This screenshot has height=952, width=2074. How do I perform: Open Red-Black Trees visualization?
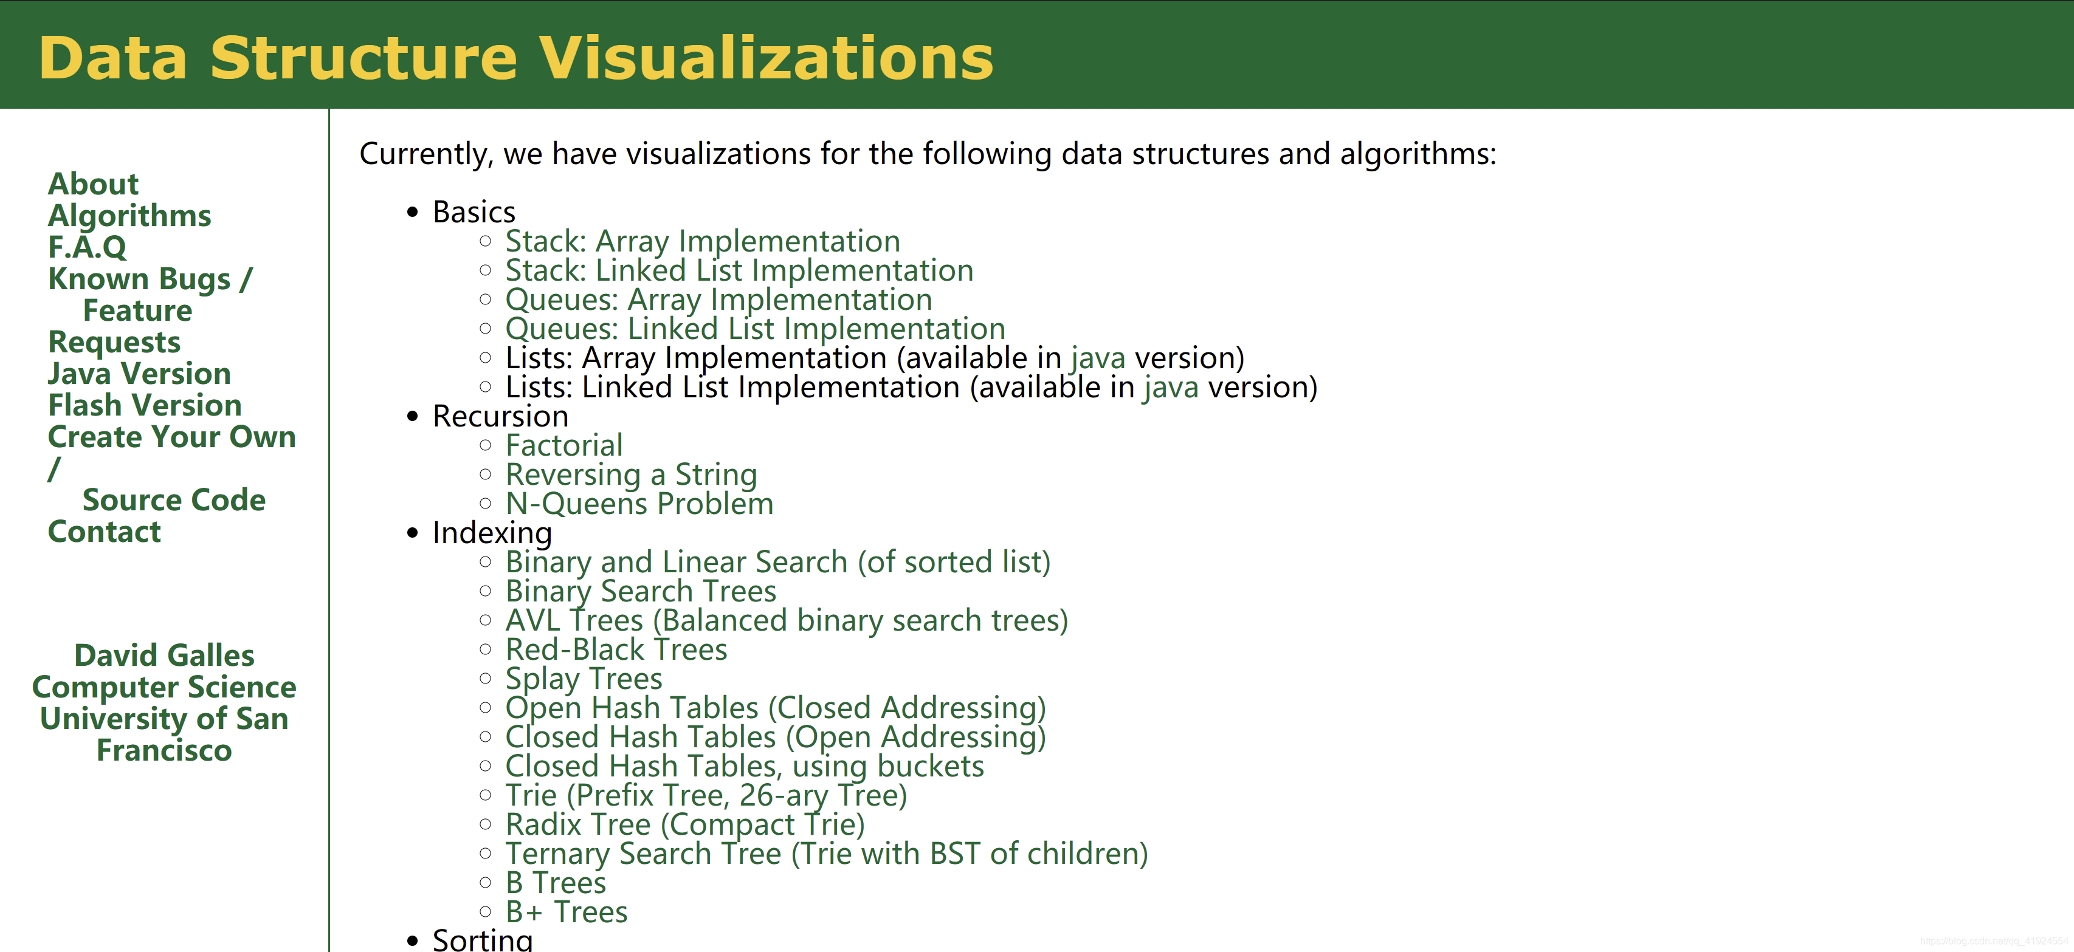[x=616, y=649]
